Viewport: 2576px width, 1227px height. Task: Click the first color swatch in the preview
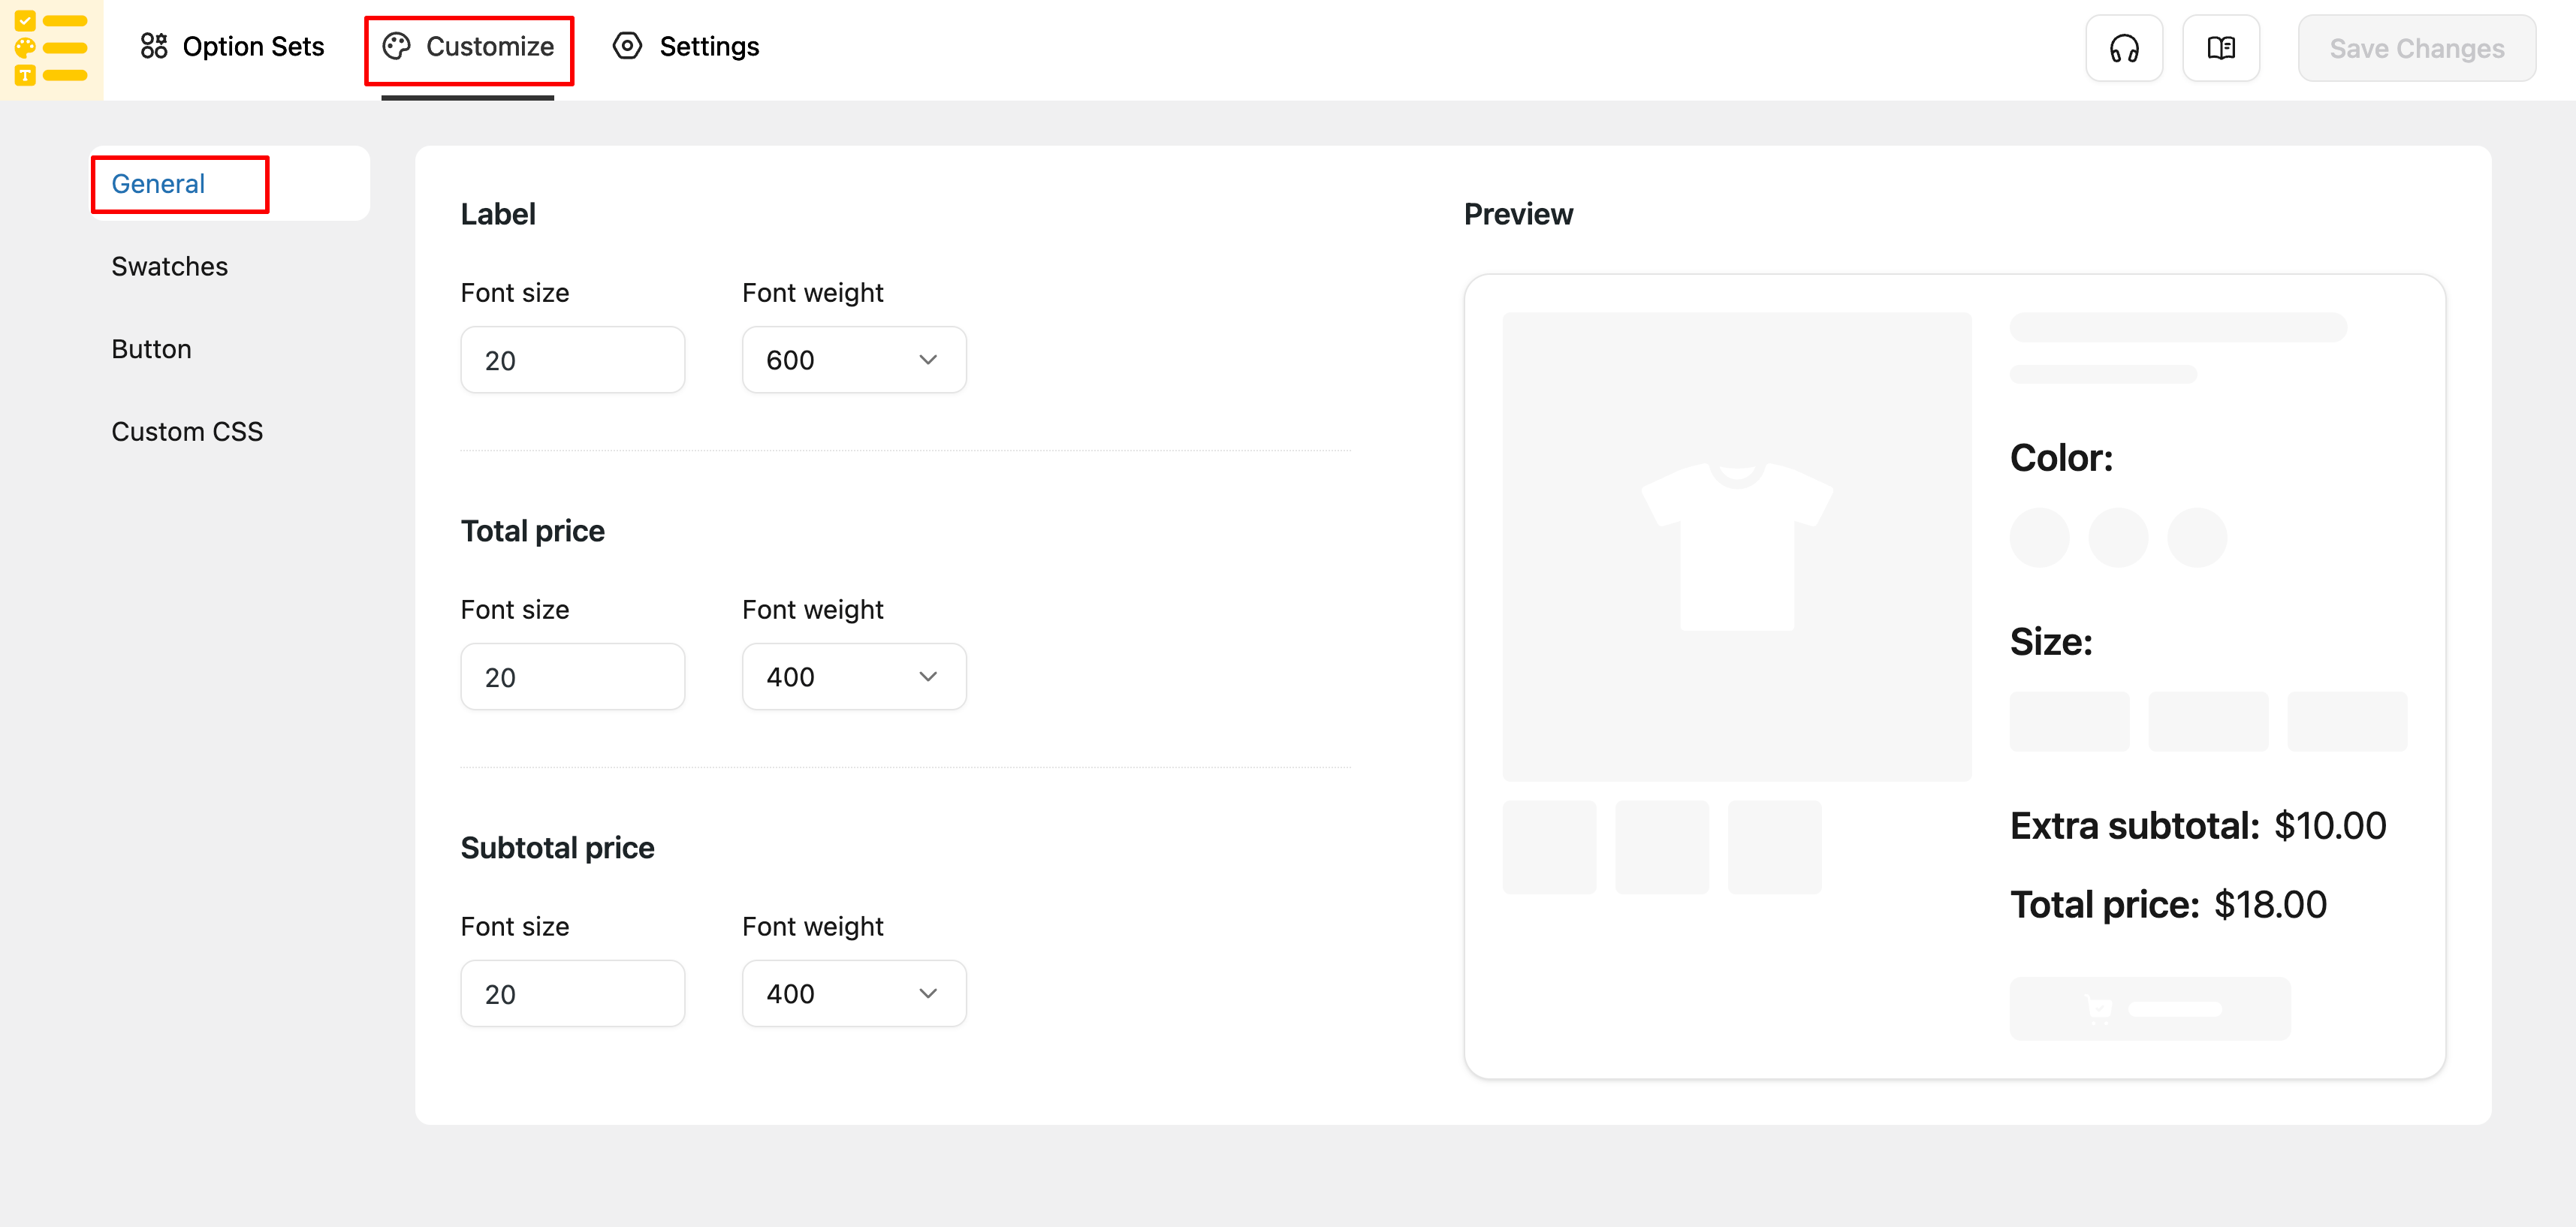[x=2039, y=537]
